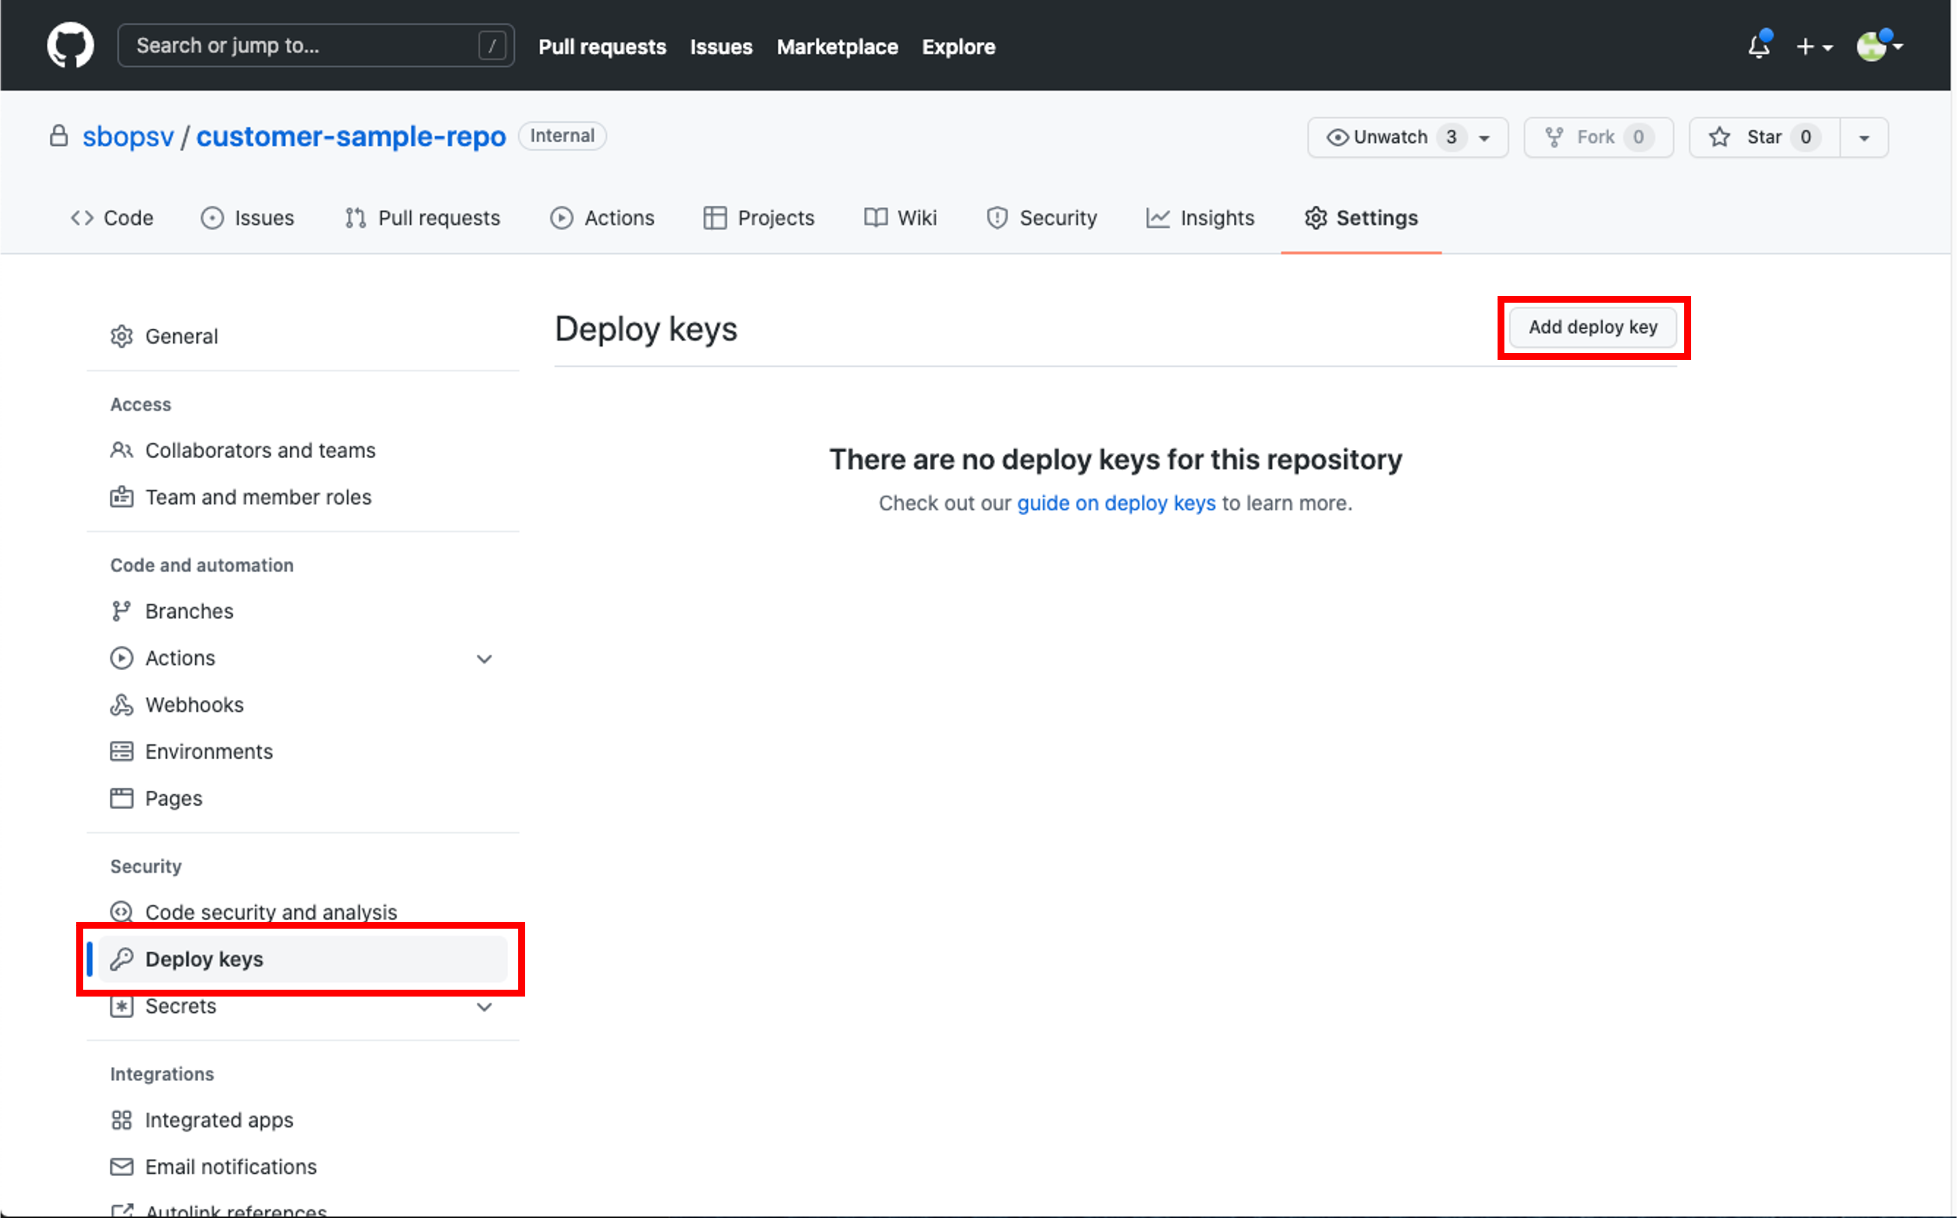Open the sbopsv owner link
The image size is (1957, 1218).
coord(128,136)
